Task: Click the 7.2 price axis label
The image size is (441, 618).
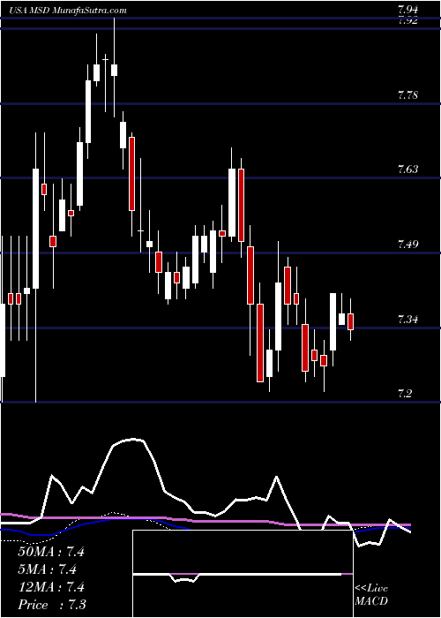Action: 405,394
